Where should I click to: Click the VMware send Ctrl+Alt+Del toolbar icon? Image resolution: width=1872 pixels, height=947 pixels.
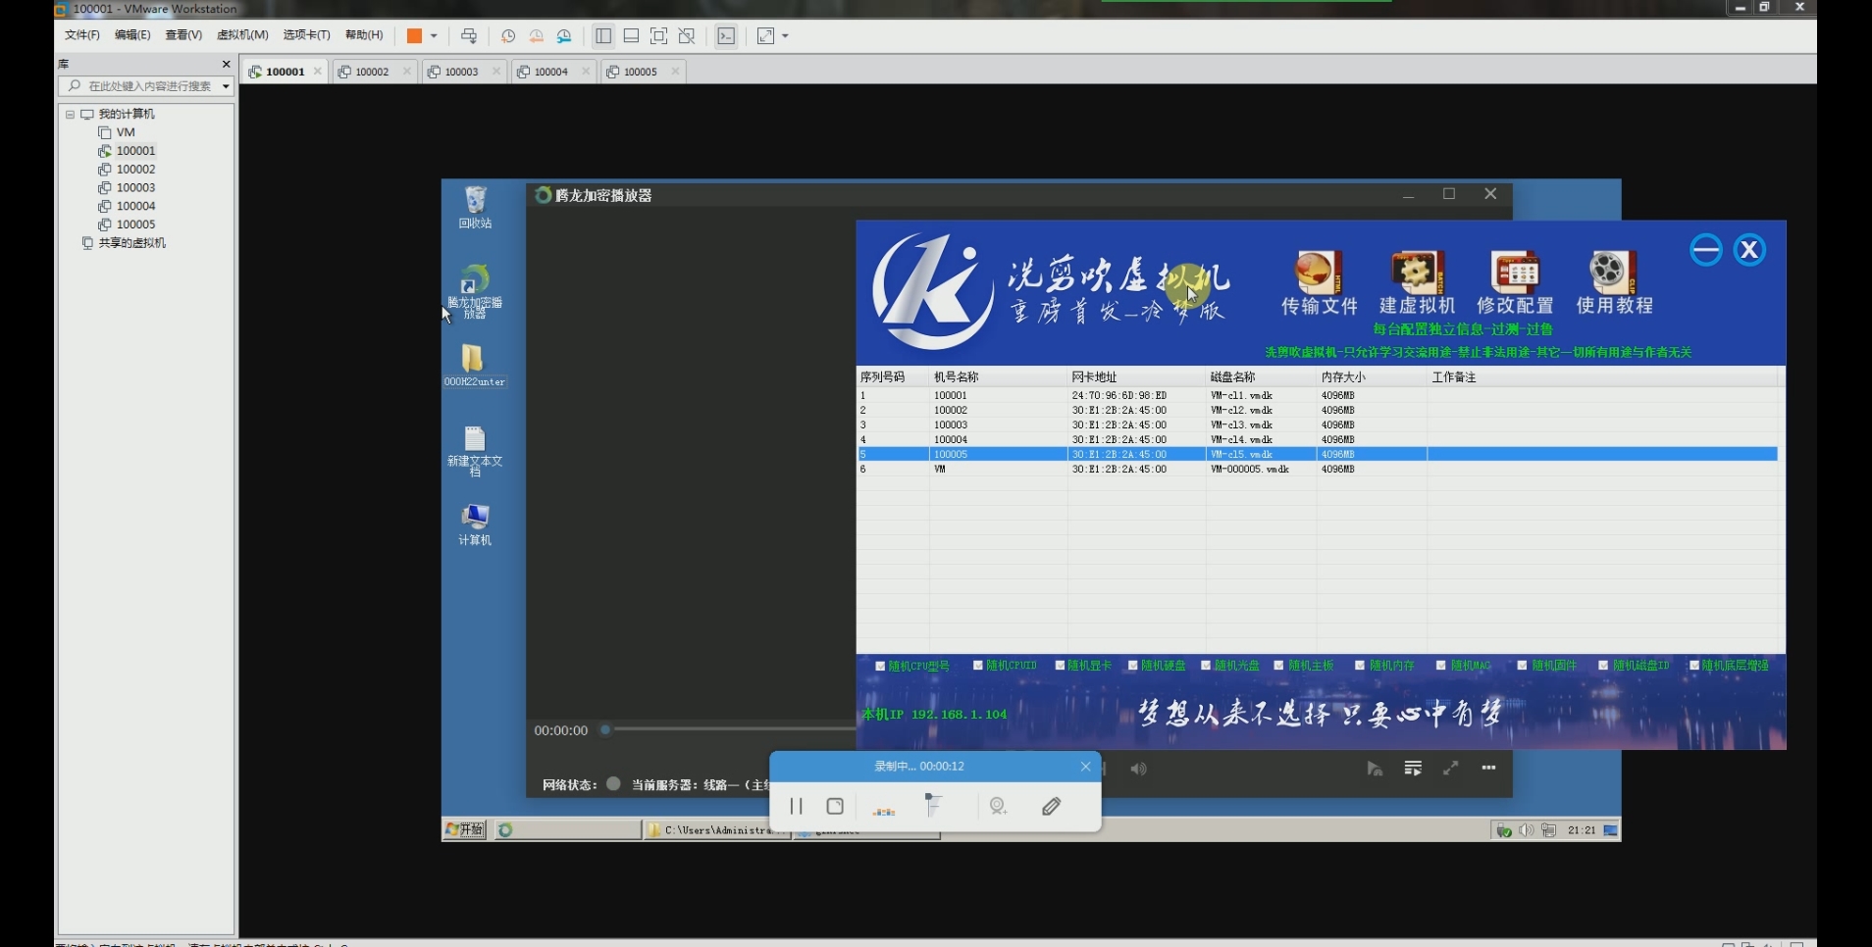(469, 36)
